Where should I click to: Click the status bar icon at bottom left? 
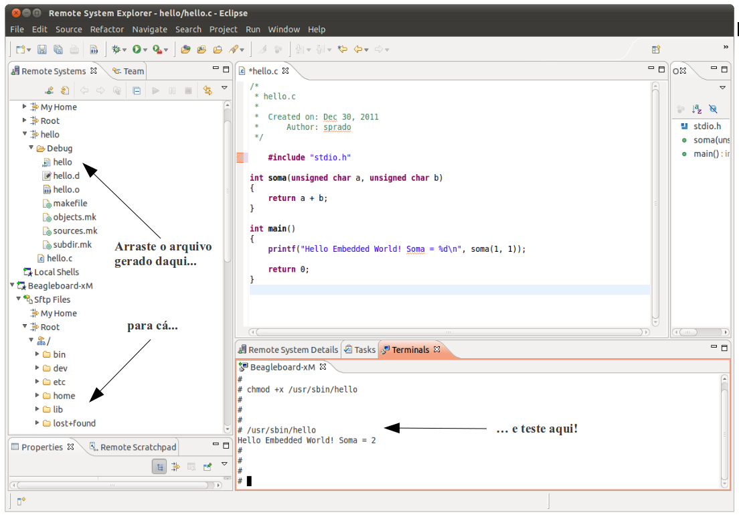pyautogui.click(x=21, y=501)
